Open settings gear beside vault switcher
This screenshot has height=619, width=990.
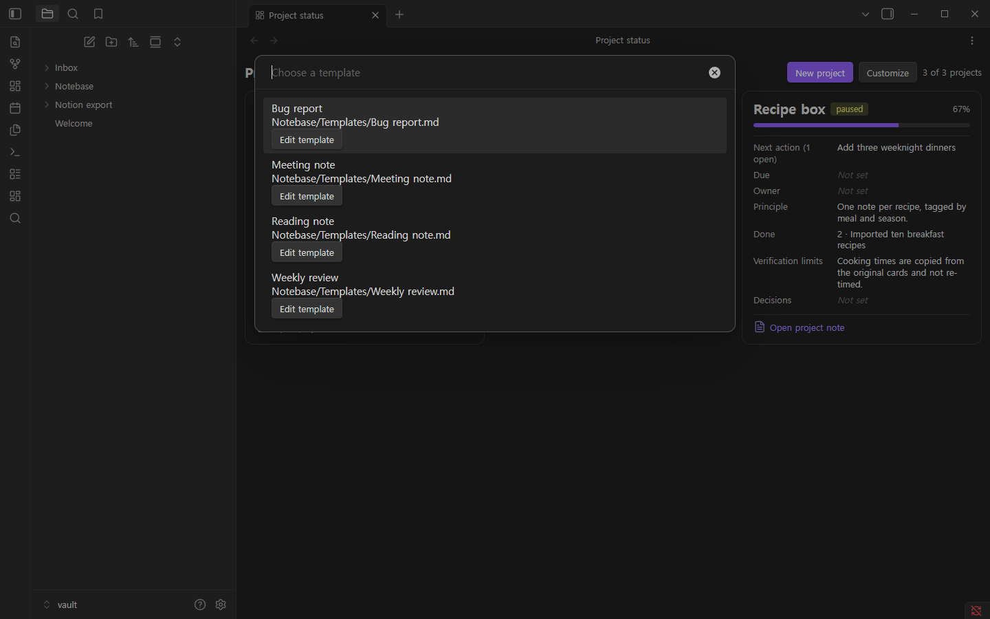(221, 605)
